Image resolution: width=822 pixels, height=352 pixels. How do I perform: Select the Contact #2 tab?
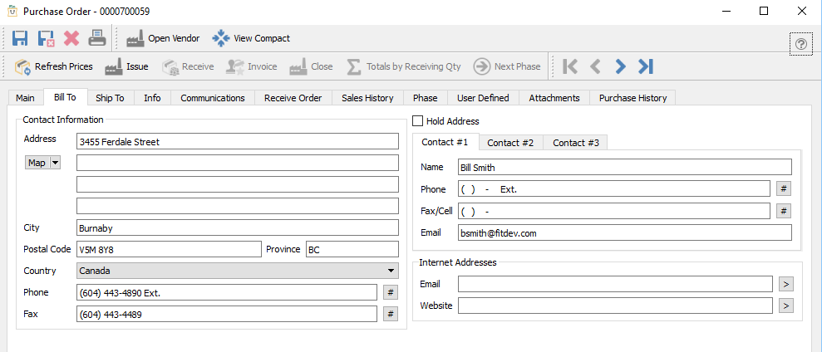510,143
